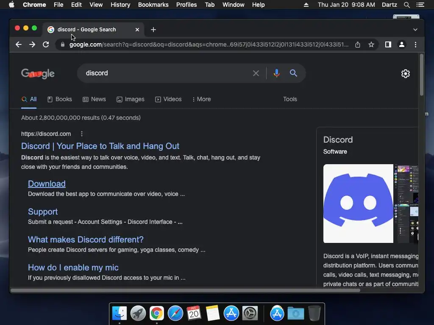
Task: Click the Discord app screenshot thumbnail
Action: (x=406, y=204)
